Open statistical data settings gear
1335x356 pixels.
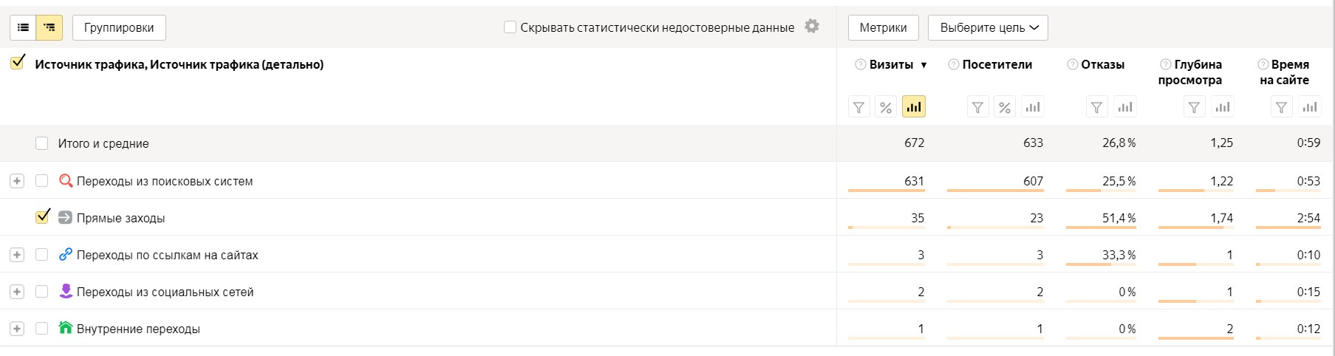(x=812, y=27)
